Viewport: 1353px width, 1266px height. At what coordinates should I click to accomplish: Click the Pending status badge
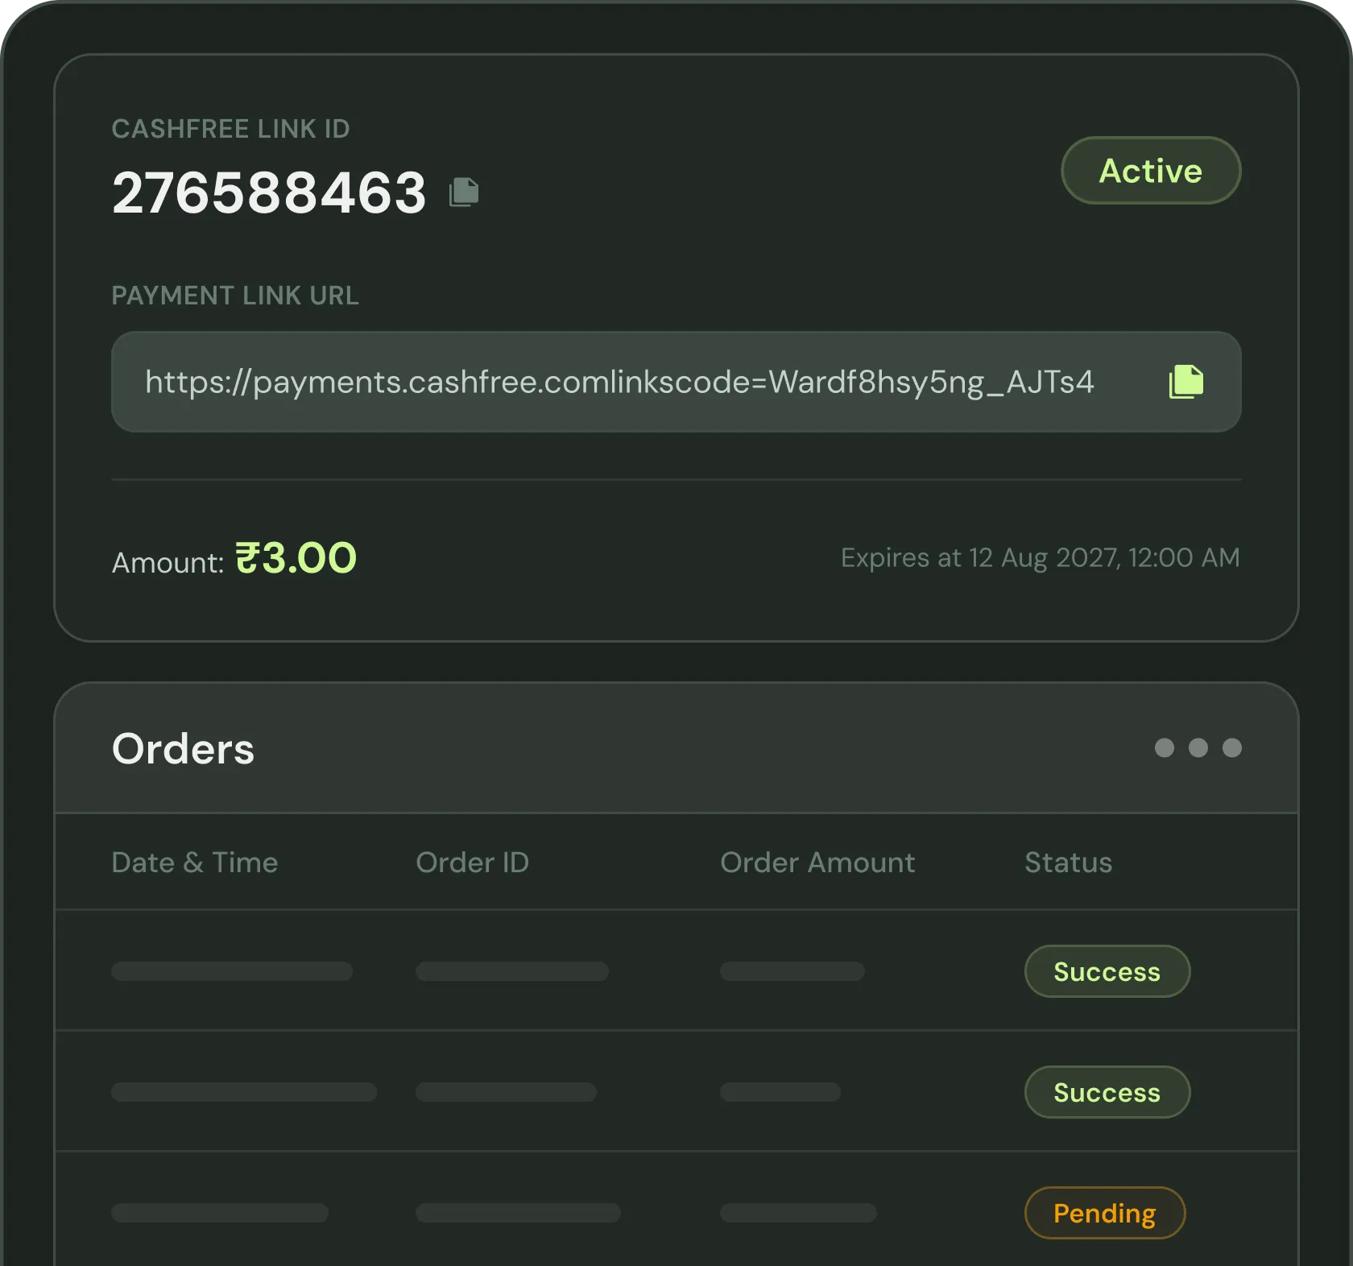pos(1105,1213)
